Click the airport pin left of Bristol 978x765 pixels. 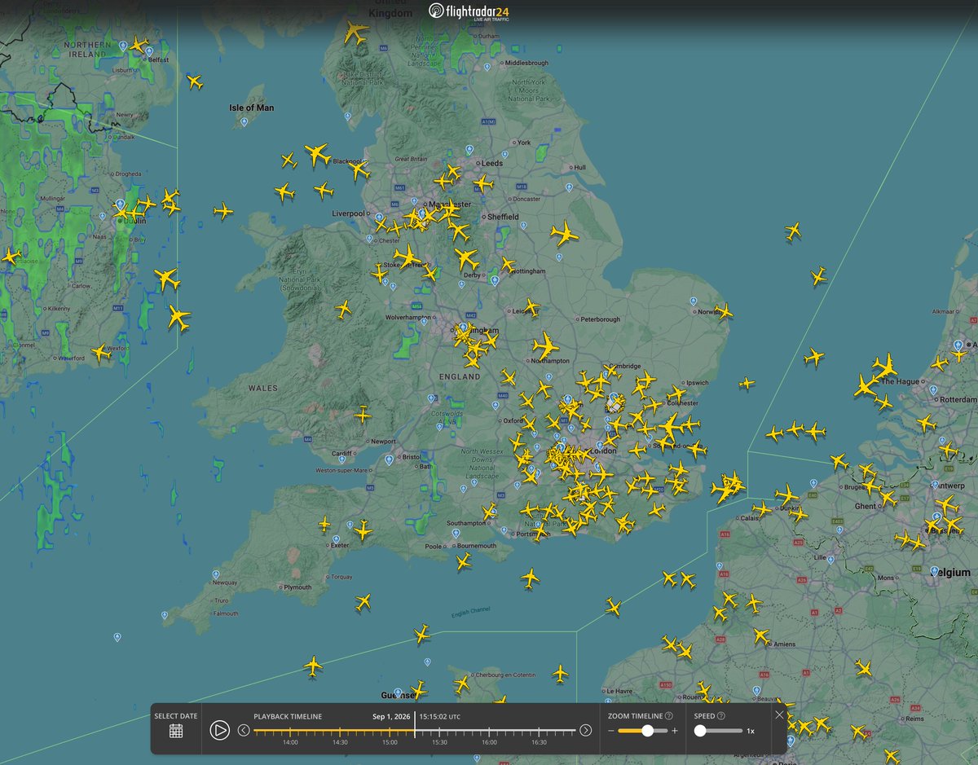point(390,460)
